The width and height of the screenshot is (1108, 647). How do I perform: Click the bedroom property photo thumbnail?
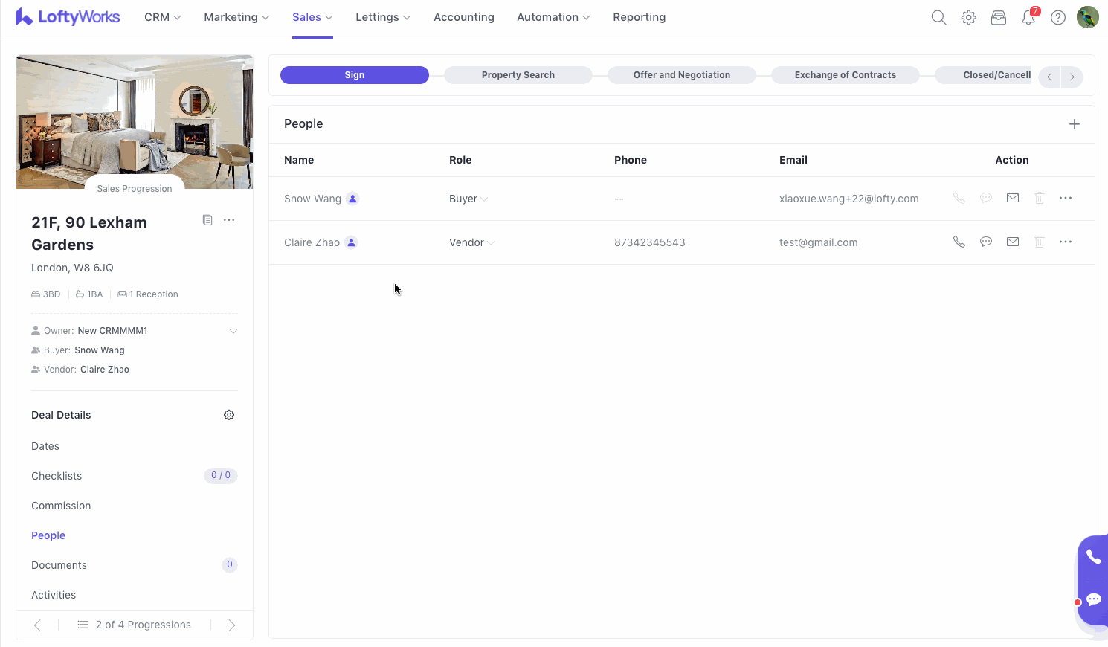[x=135, y=119]
